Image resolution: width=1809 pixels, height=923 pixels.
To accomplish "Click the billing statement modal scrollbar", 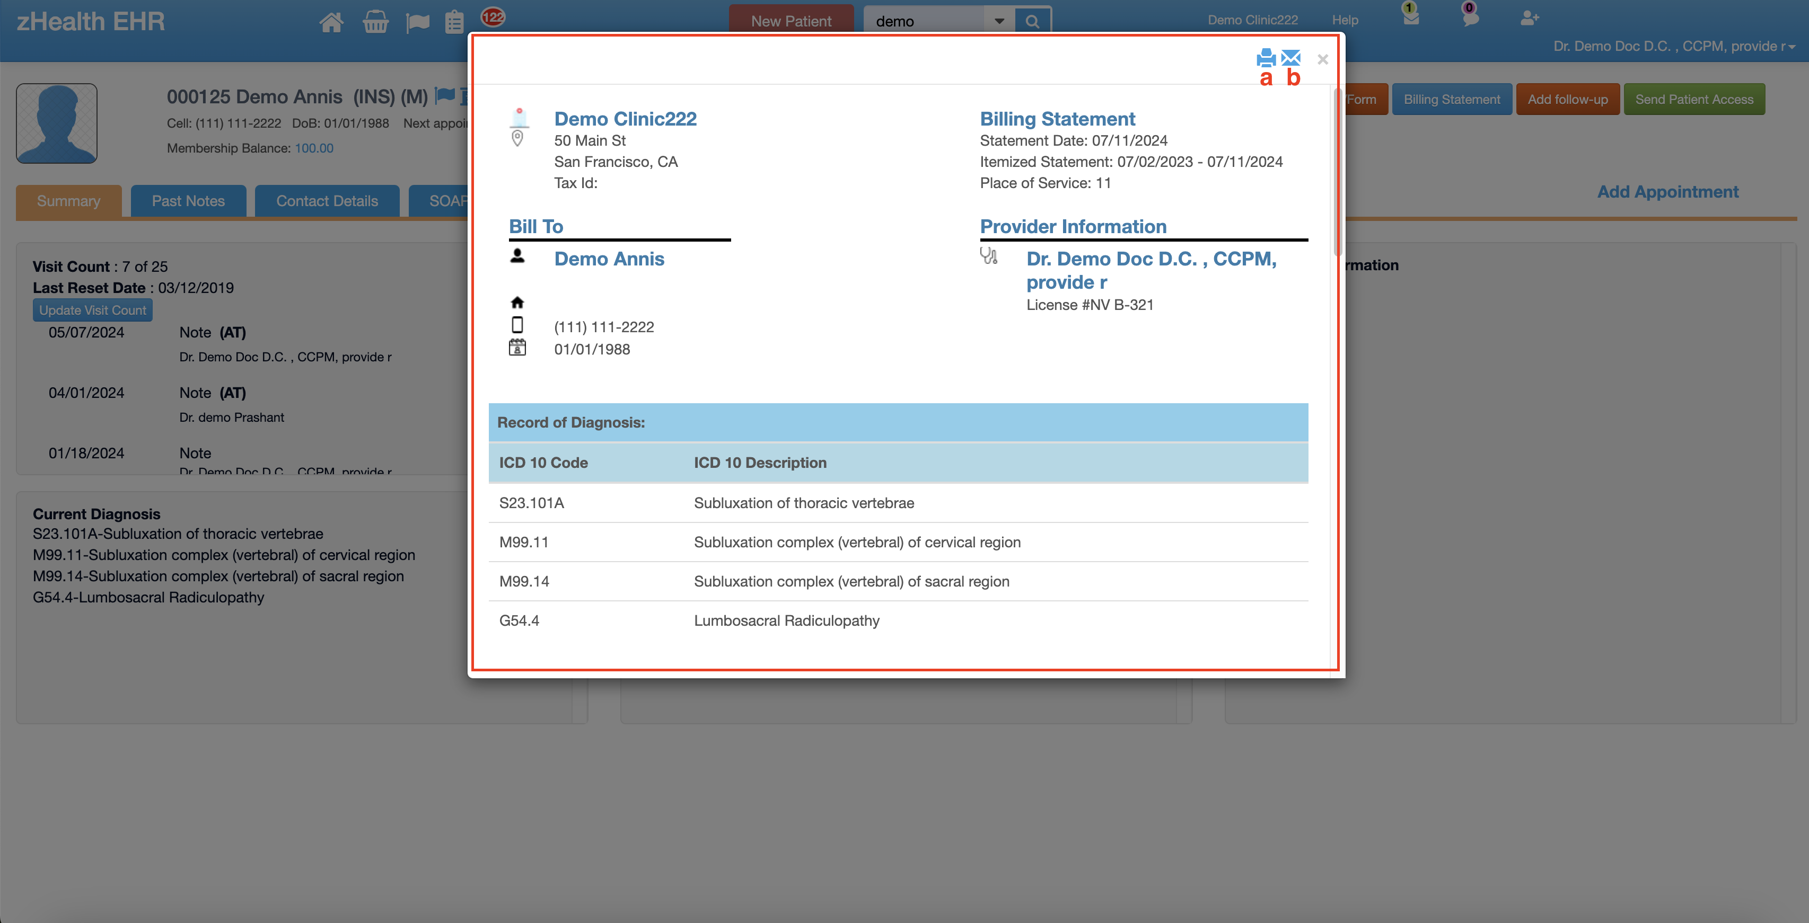I will [1337, 172].
